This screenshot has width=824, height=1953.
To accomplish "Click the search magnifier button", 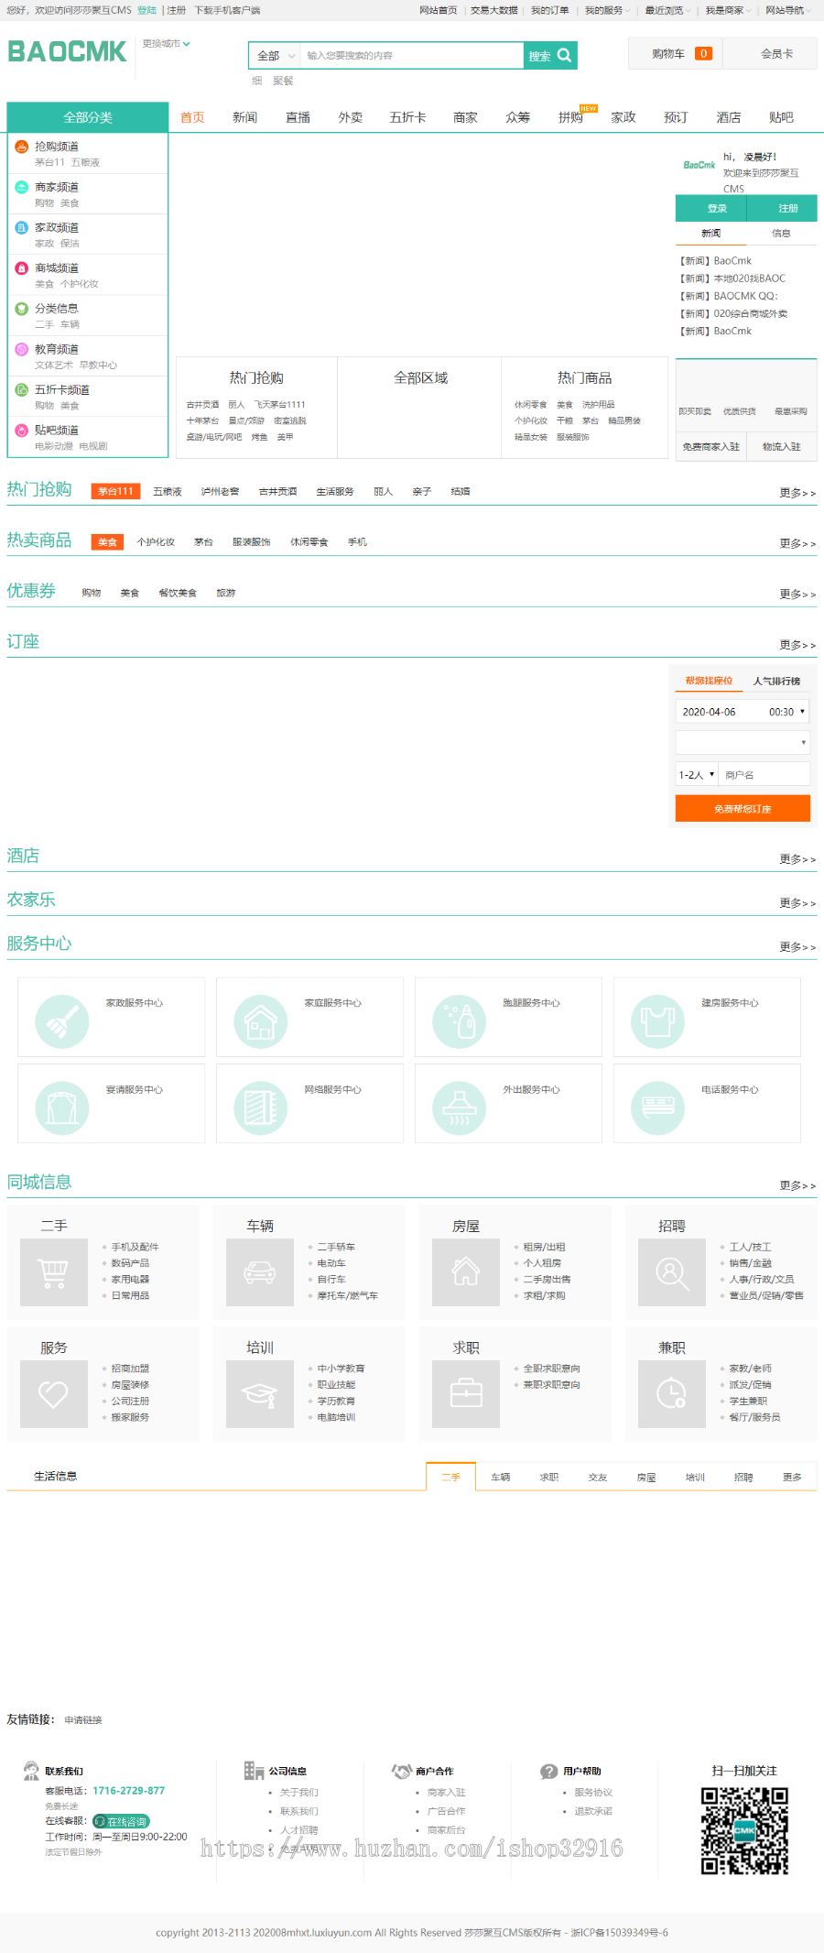I will point(550,56).
